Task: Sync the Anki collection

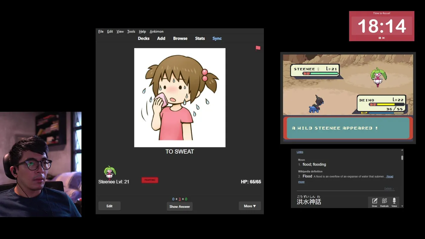Action: tap(217, 39)
